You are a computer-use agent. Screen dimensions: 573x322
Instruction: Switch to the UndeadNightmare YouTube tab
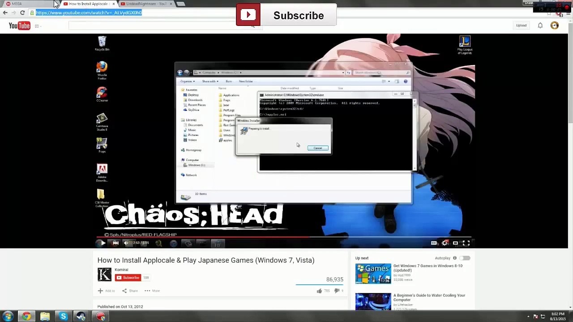point(145,4)
